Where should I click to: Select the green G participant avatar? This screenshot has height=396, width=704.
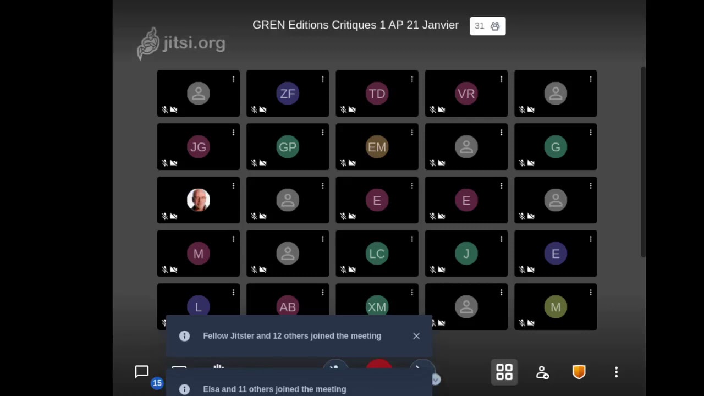pyautogui.click(x=555, y=147)
